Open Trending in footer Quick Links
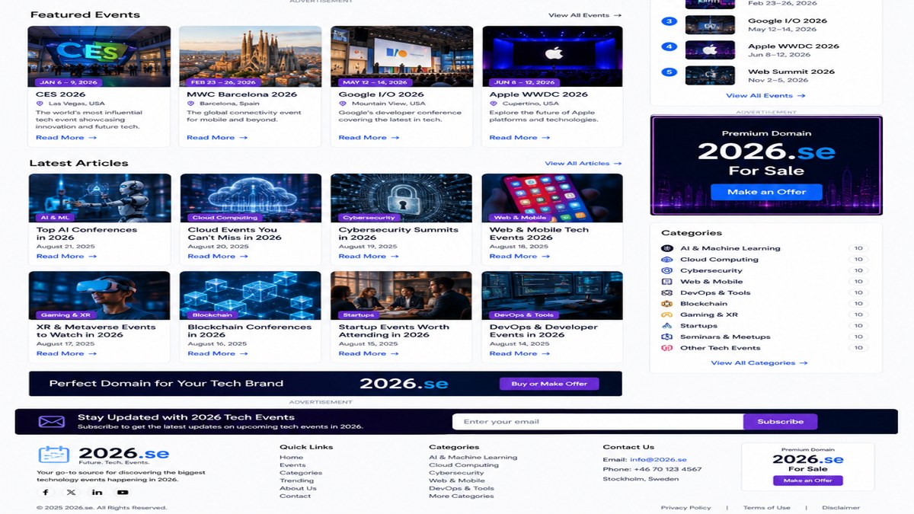Screen dimensions: 914x514 point(296,481)
